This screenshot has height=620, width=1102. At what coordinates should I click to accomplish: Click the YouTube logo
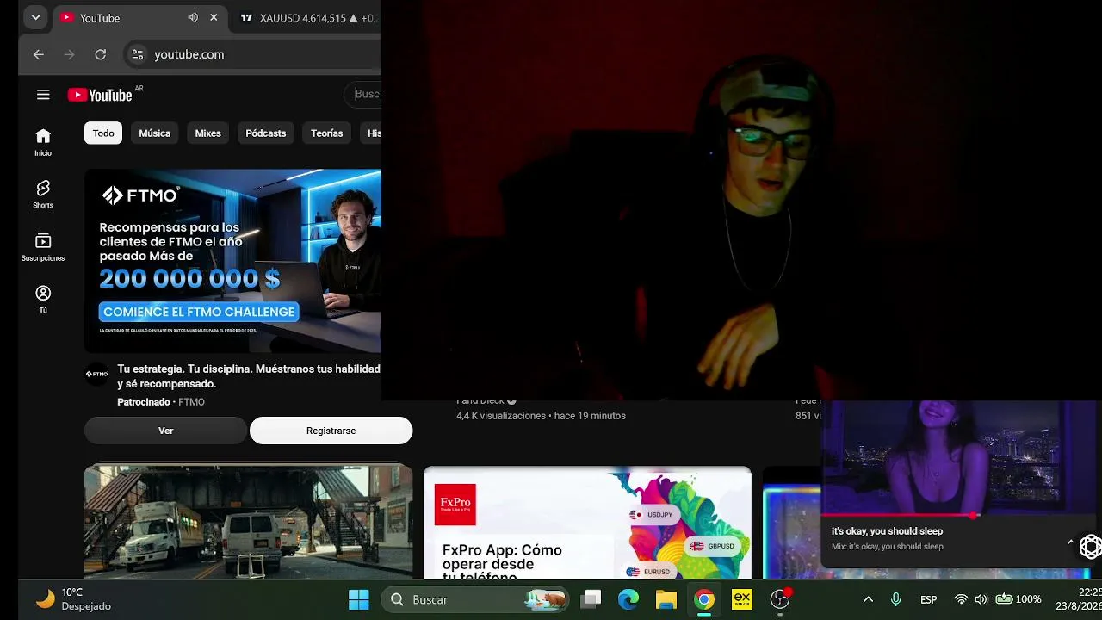pyautogui.click(x=100, y=95)
